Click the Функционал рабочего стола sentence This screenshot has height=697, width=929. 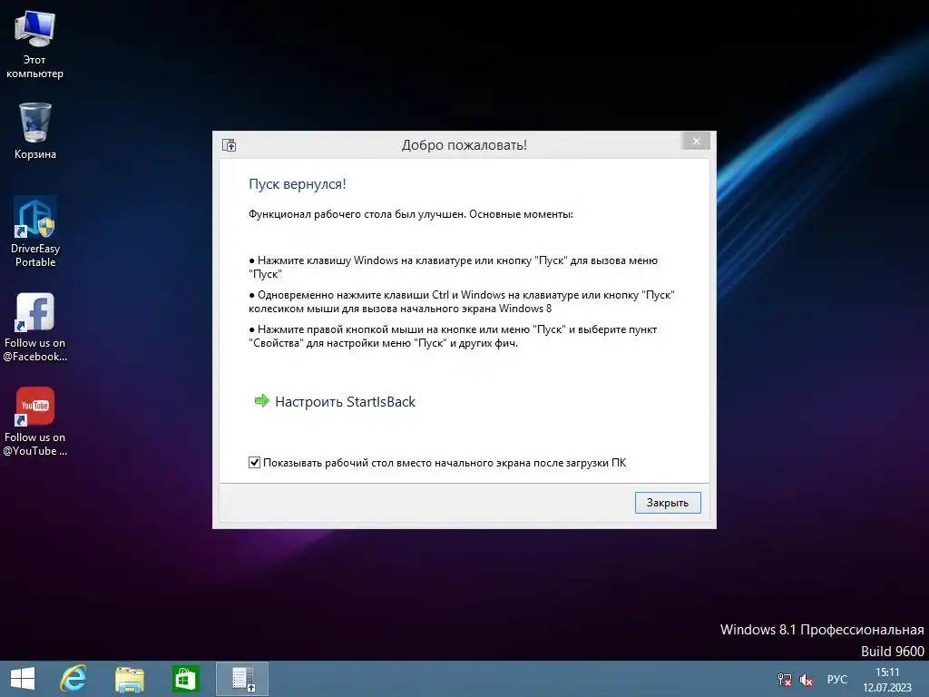click(x=411, y=214)
